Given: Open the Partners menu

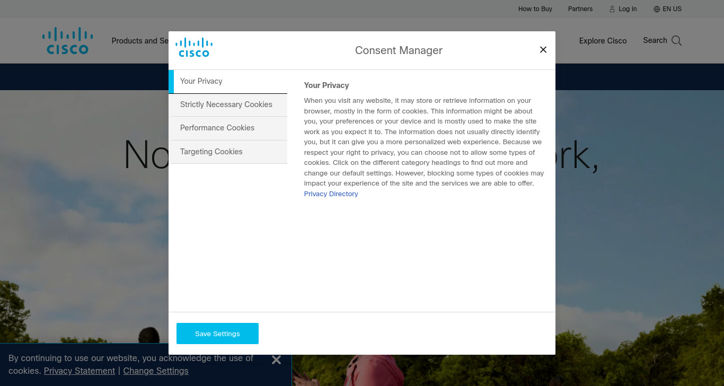Looking at the screenshot, I should (580, 9).
